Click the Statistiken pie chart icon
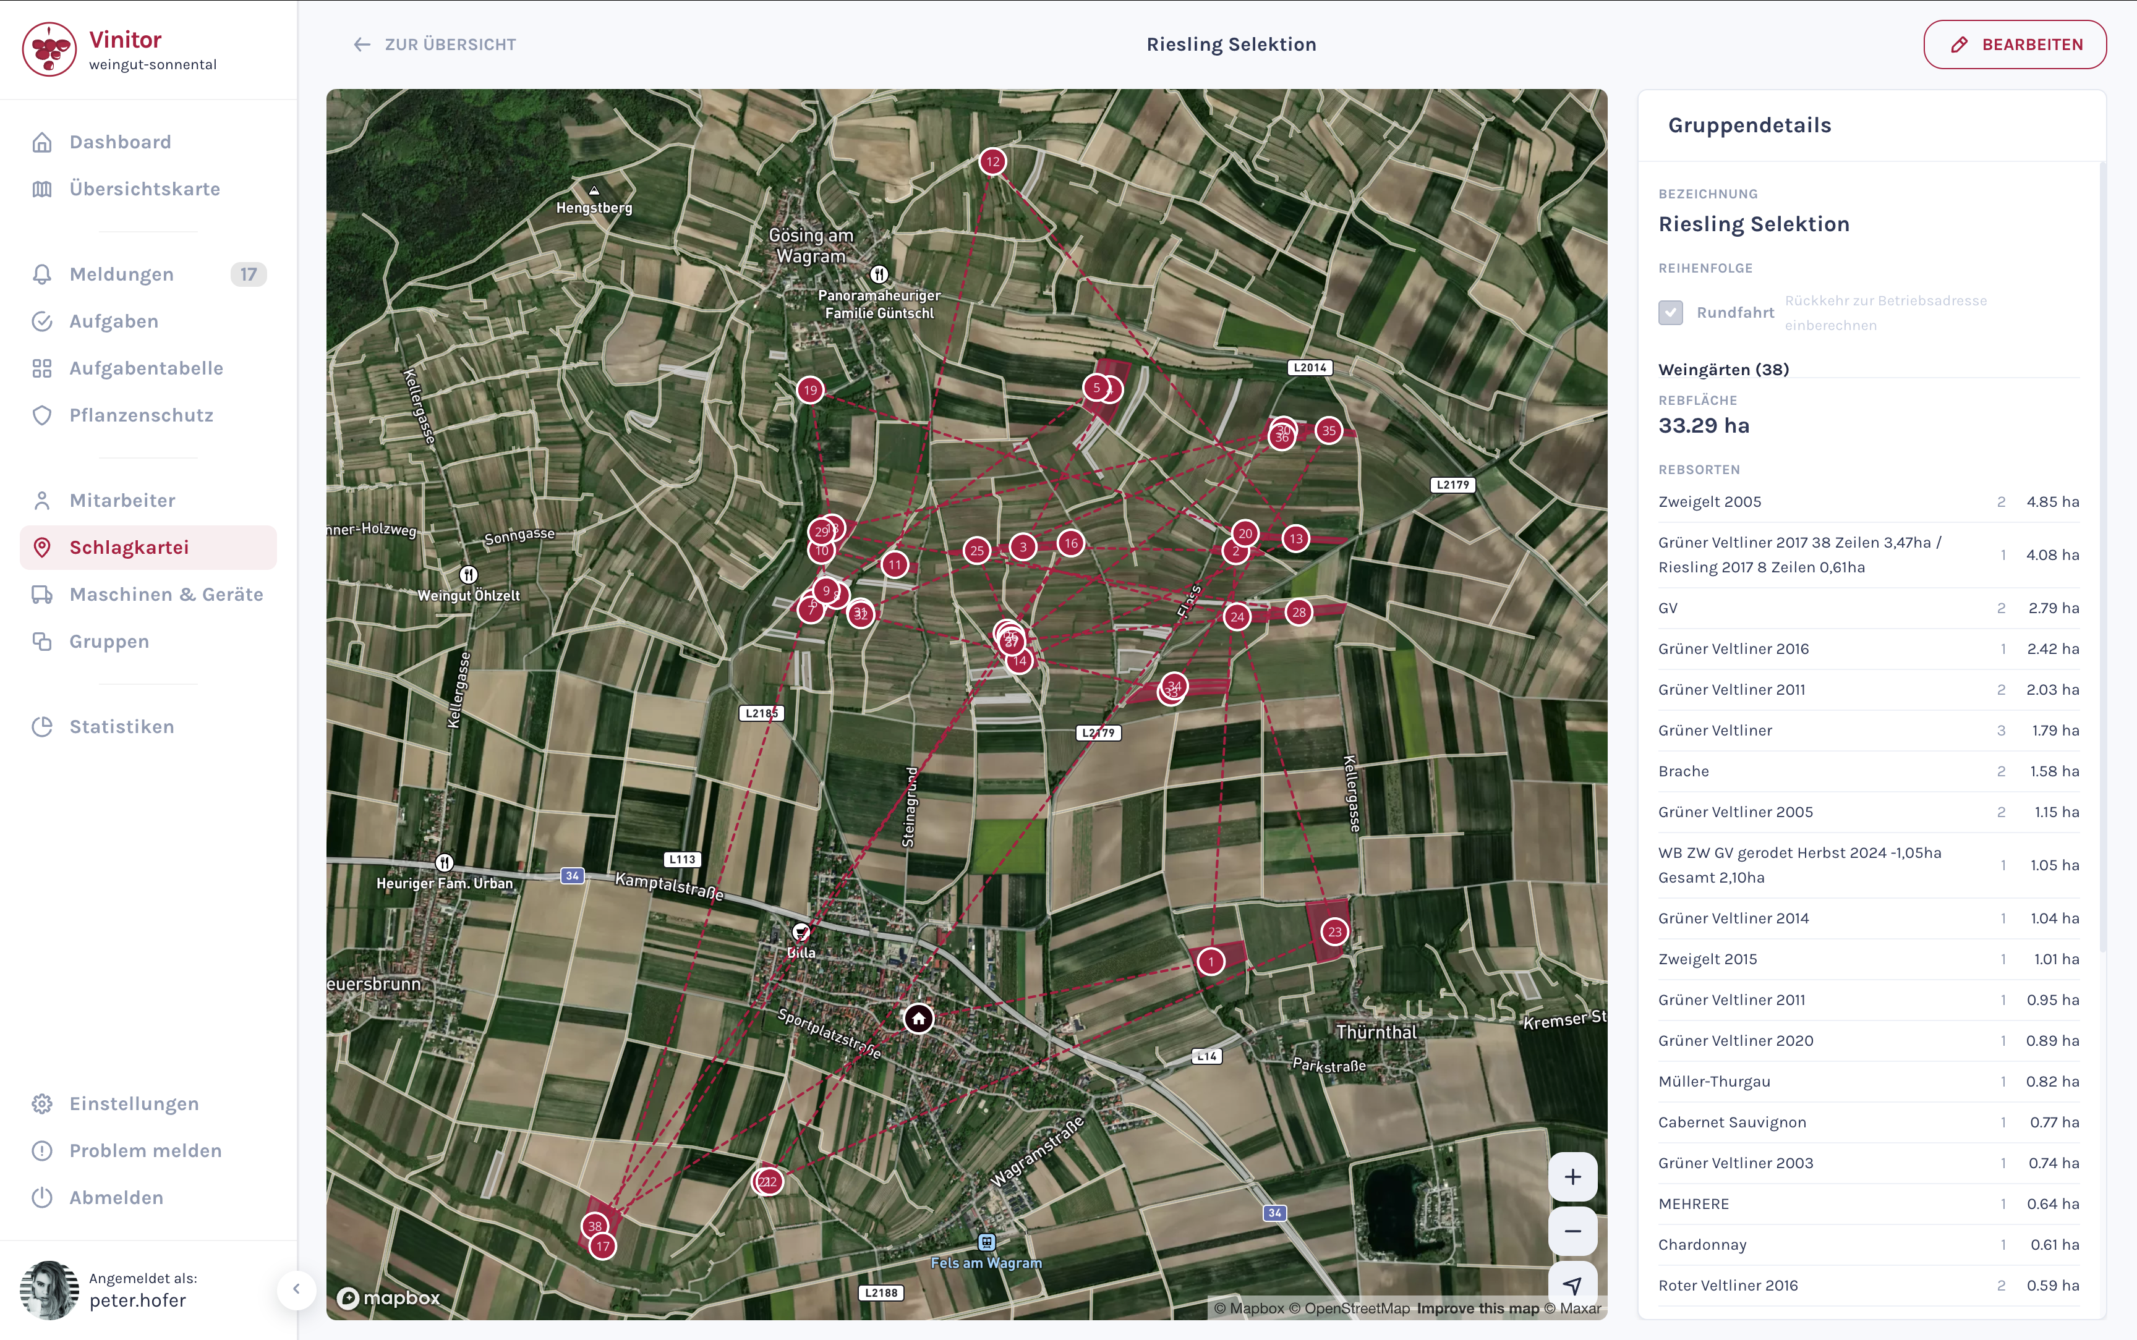 (41, 727)
